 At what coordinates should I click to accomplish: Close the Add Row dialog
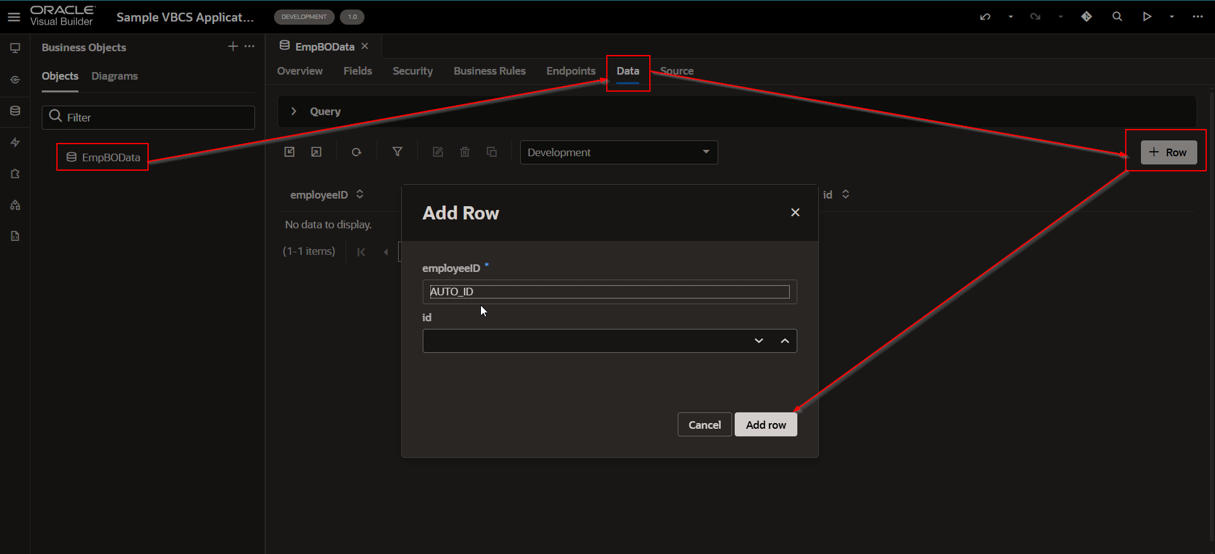point(795,212)
